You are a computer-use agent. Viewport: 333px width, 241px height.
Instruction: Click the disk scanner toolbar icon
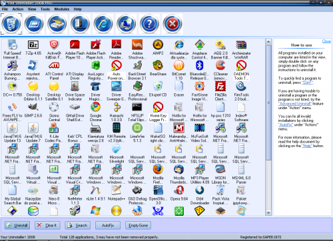click(x=57, y=24)
